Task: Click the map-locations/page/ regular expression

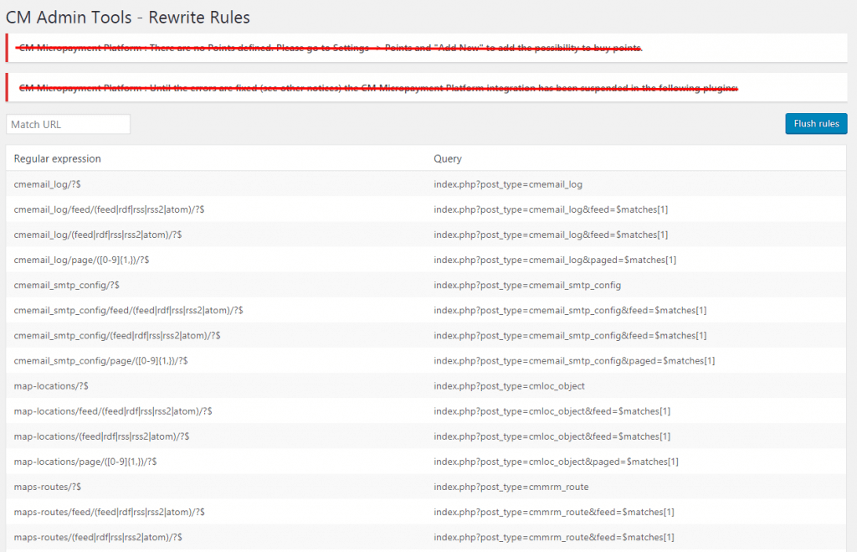Action: pyautogui.click(x=85, y=462)
